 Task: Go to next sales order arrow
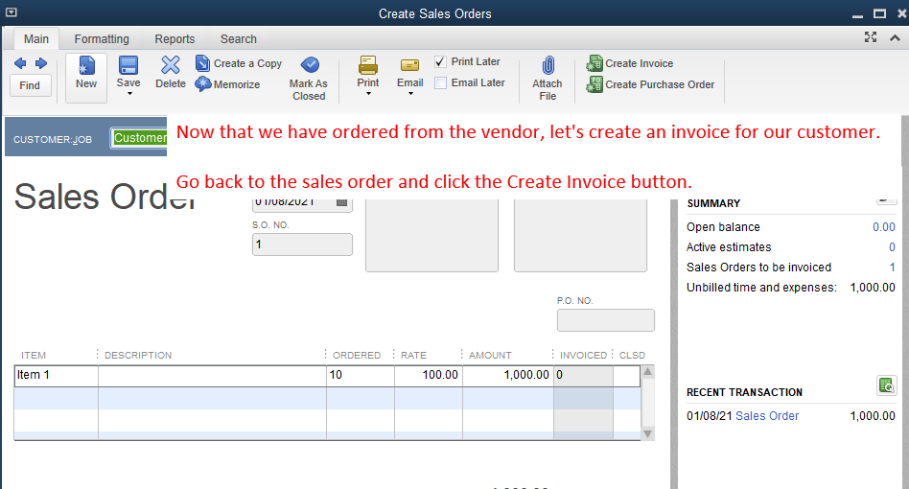tap(40, 63)
